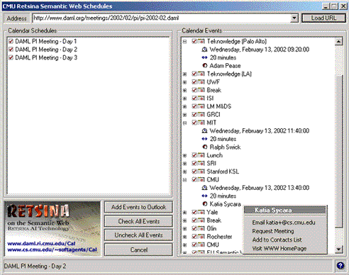Click calendar icon beside Lunch event
Image resolution: width=349 pixels, height=275 pixels.
201,155
